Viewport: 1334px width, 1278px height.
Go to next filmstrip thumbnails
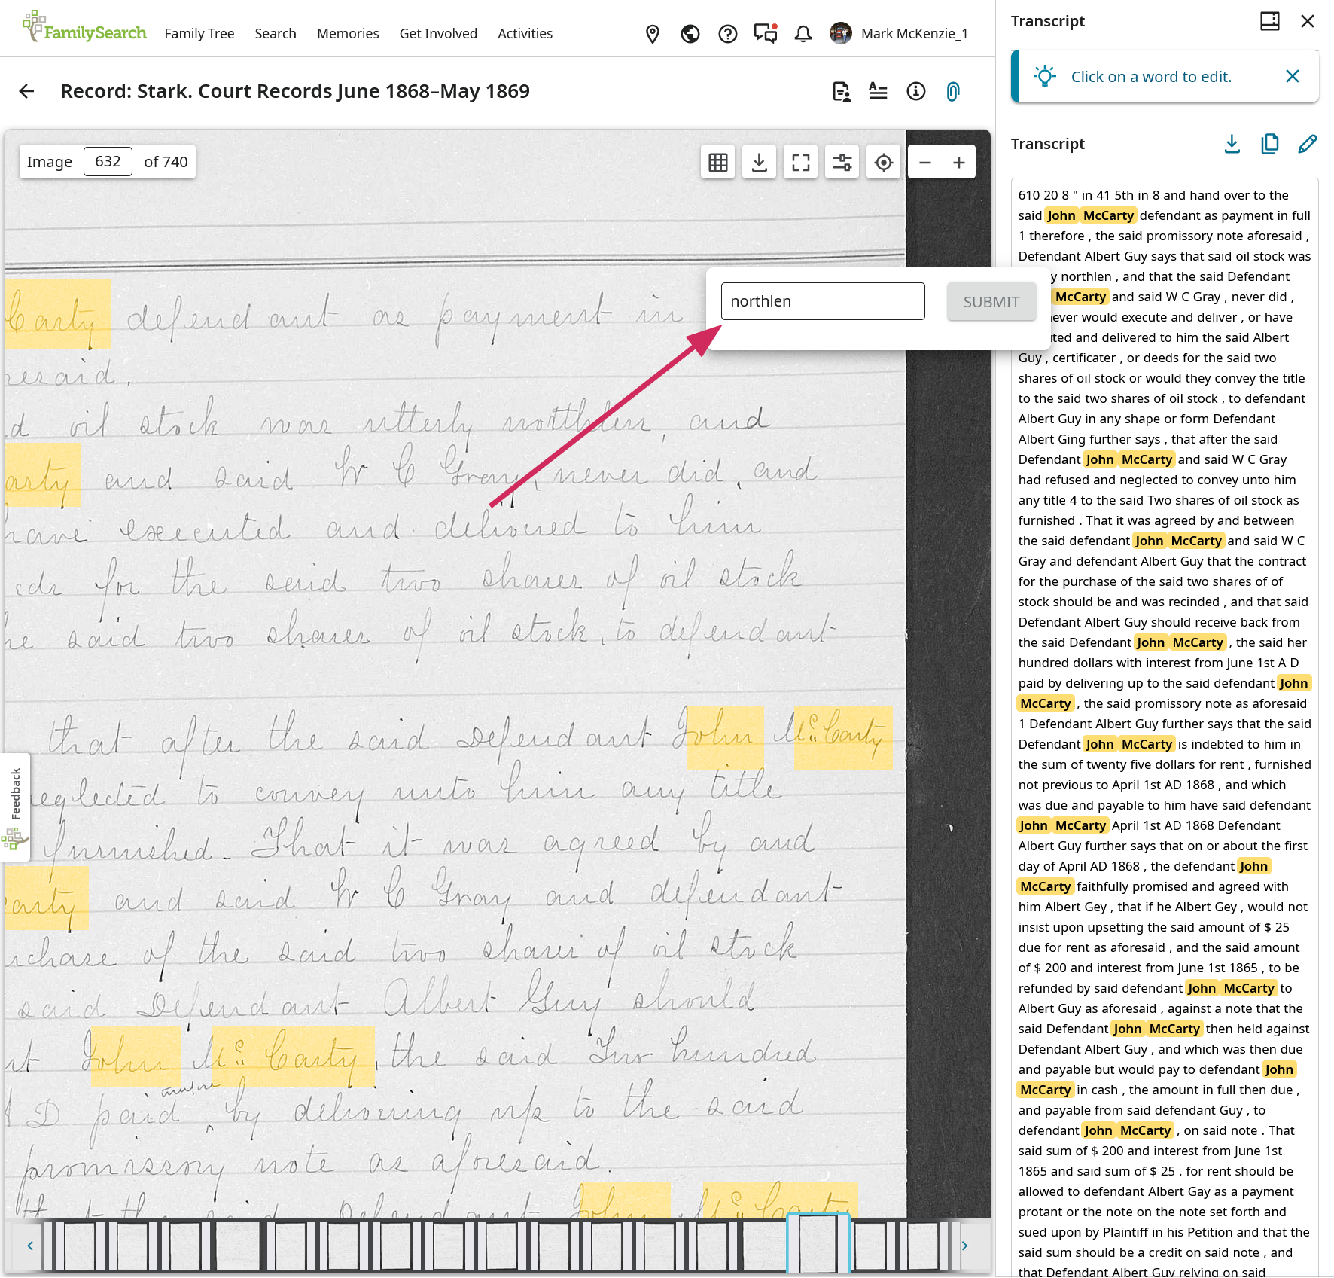[x=964, y=1246]
